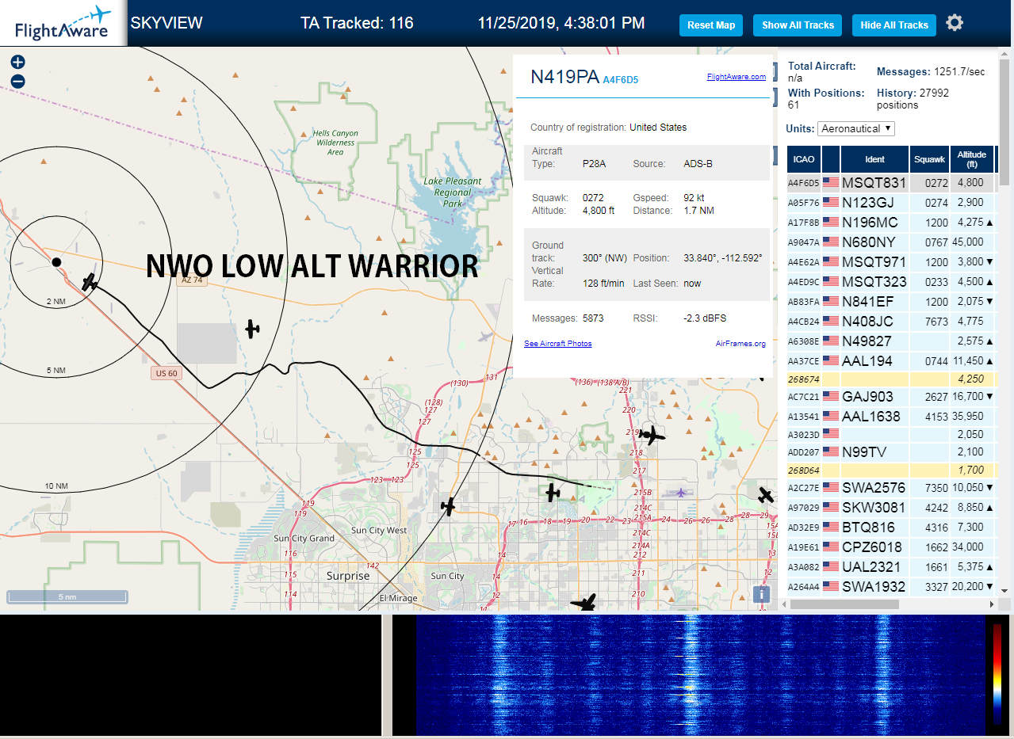This screenshot has height=739, width=1014.
Task: Open the See Aircraft Photos link
Action: click(557, 343)
